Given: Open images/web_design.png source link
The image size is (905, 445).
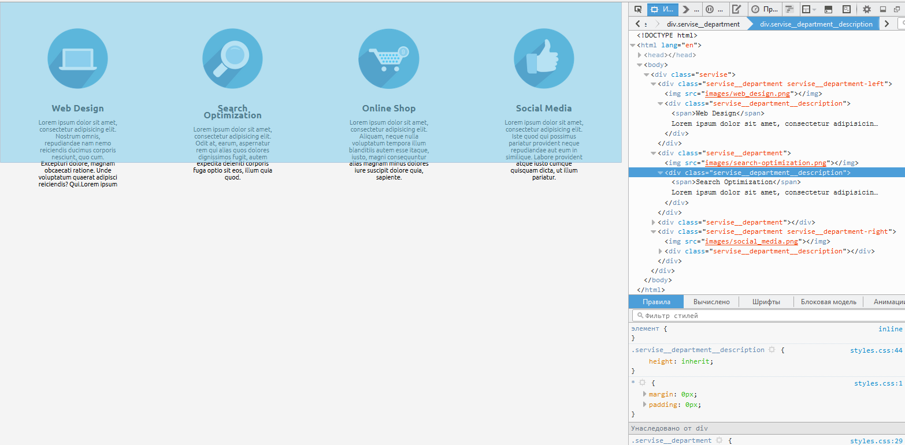Looking at the screenshot, I should tap(747, 94).
